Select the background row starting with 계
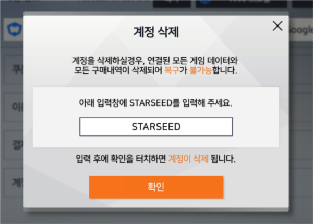 (14, 182)
